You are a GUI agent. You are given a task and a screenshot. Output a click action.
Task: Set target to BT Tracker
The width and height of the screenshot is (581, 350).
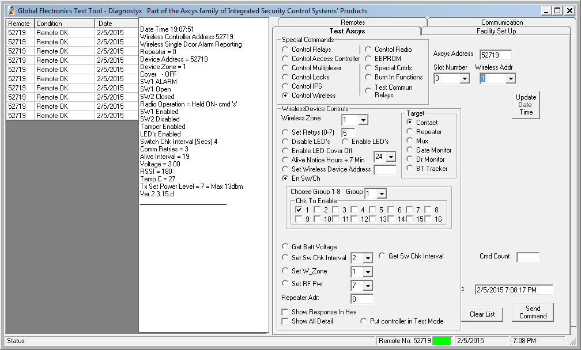[409, 168]
